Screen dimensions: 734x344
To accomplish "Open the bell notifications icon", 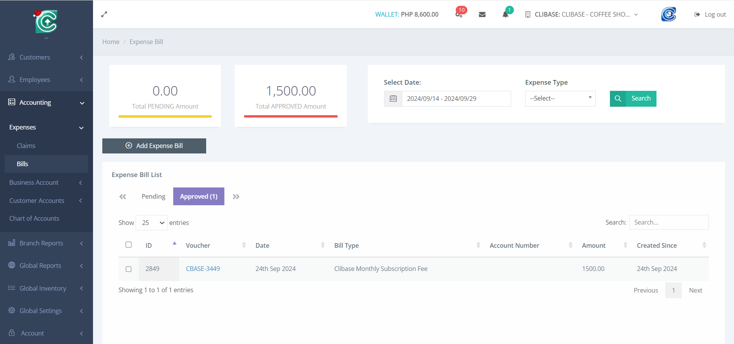I will 505,14.
